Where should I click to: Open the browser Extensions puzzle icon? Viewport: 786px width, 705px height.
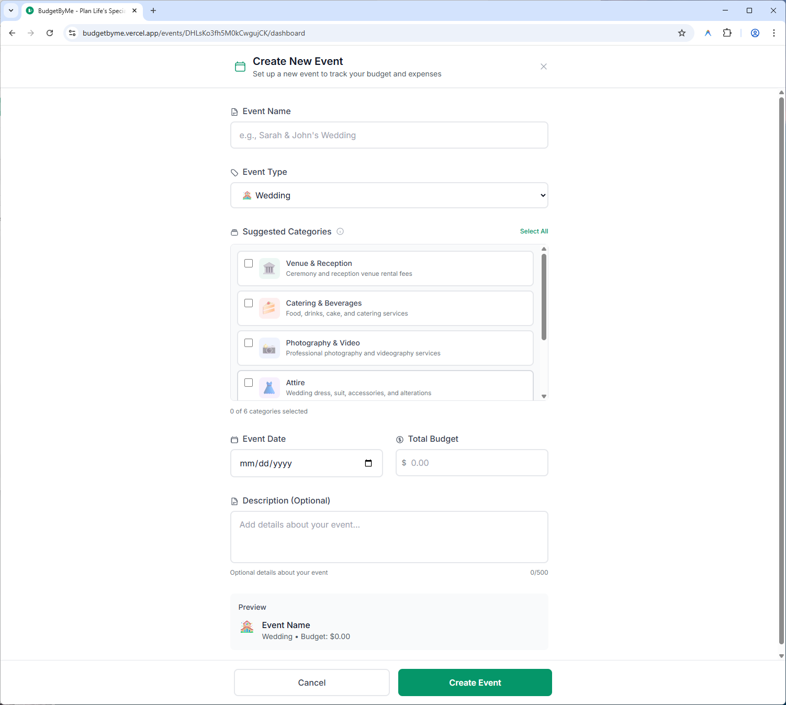[727, 33]
